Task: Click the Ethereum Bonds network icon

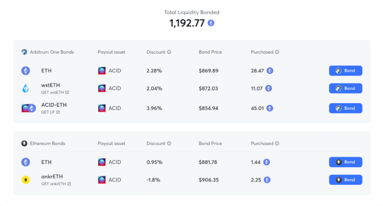Action: tap(24, 143)
